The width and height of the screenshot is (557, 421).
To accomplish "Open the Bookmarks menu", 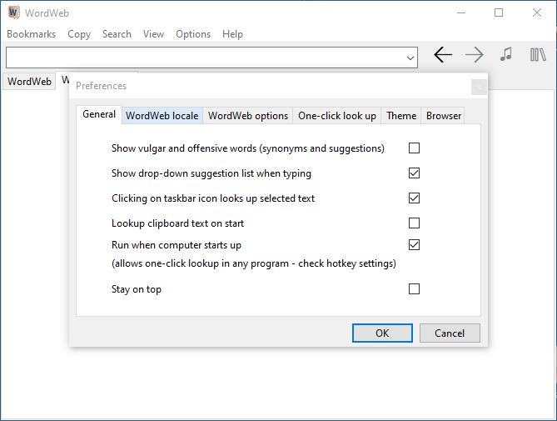I will pyautogui.click(x=32, y=34).
